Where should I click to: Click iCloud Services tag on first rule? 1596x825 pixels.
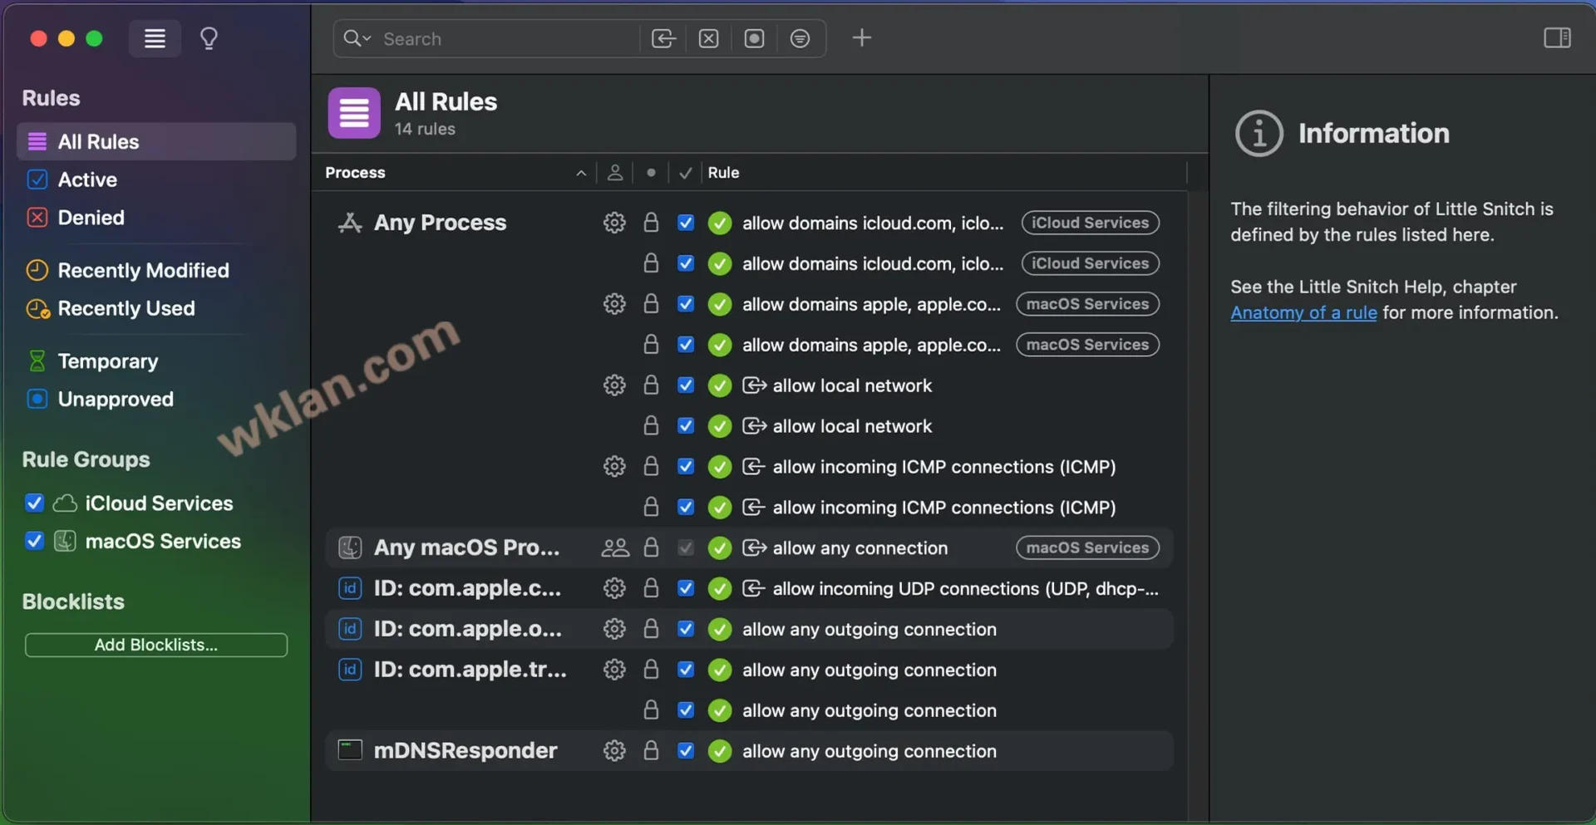[1090, 223]
